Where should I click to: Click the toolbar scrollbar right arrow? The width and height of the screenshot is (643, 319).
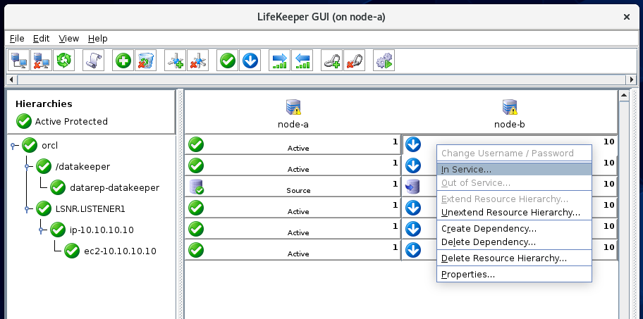pos(632,80)
